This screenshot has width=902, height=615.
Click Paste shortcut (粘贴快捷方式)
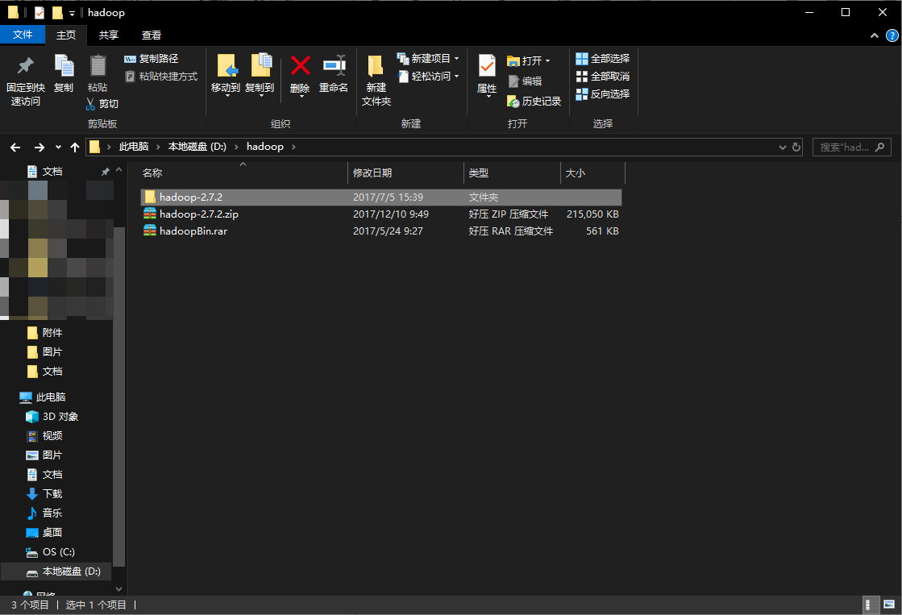point(161,77)
